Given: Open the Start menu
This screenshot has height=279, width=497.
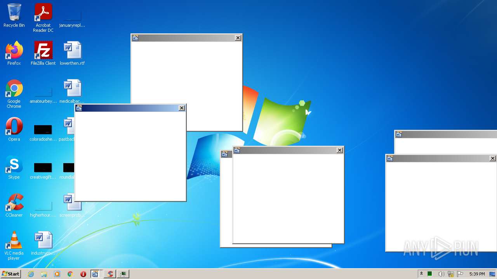Looking at the screenshot, I should [x=10, y=274].
